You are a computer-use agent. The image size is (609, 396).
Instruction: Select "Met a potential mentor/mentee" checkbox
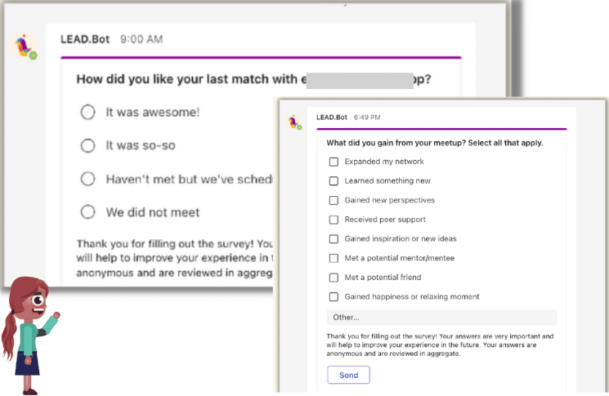click(334, 258)
